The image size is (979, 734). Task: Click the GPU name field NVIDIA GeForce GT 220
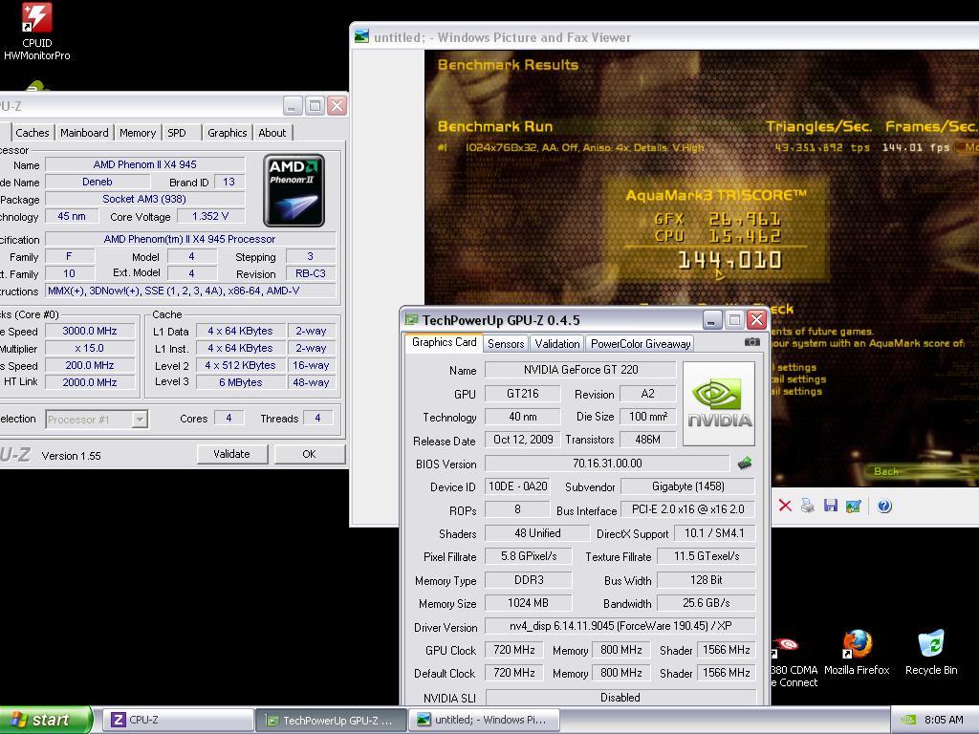click(x=580, y=370)
